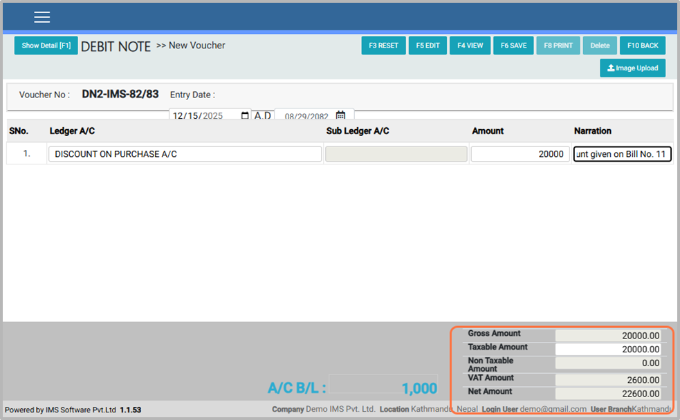680x420 pixels.
Task: Open F4 VIEW voucher list
Action: pyautogui.click(x=470, y=46)
